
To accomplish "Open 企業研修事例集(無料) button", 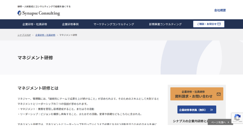I will (197, 110).
